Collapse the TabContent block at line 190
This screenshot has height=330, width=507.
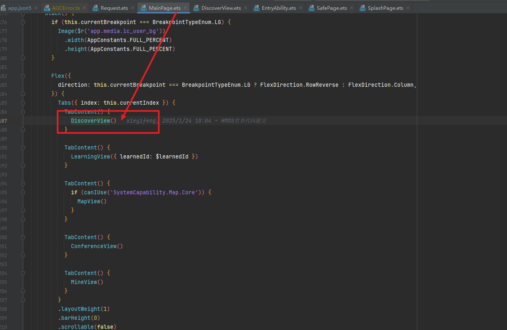[x=23, y=148]
